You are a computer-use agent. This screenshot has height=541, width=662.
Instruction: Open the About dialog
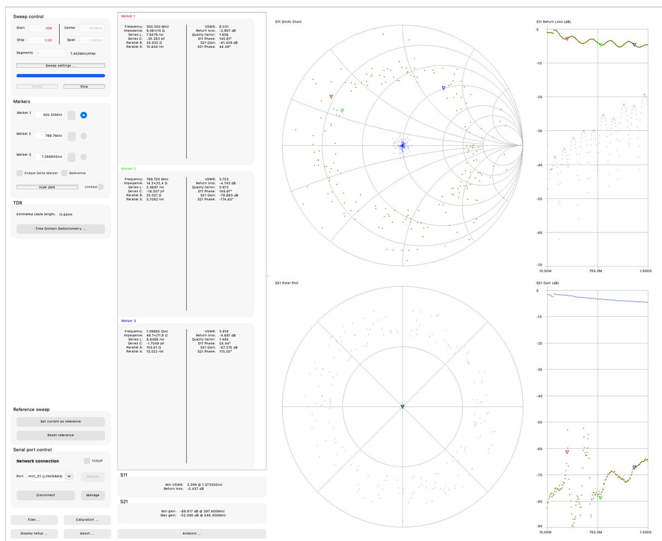pyautogui.click(x=87, y=533)
